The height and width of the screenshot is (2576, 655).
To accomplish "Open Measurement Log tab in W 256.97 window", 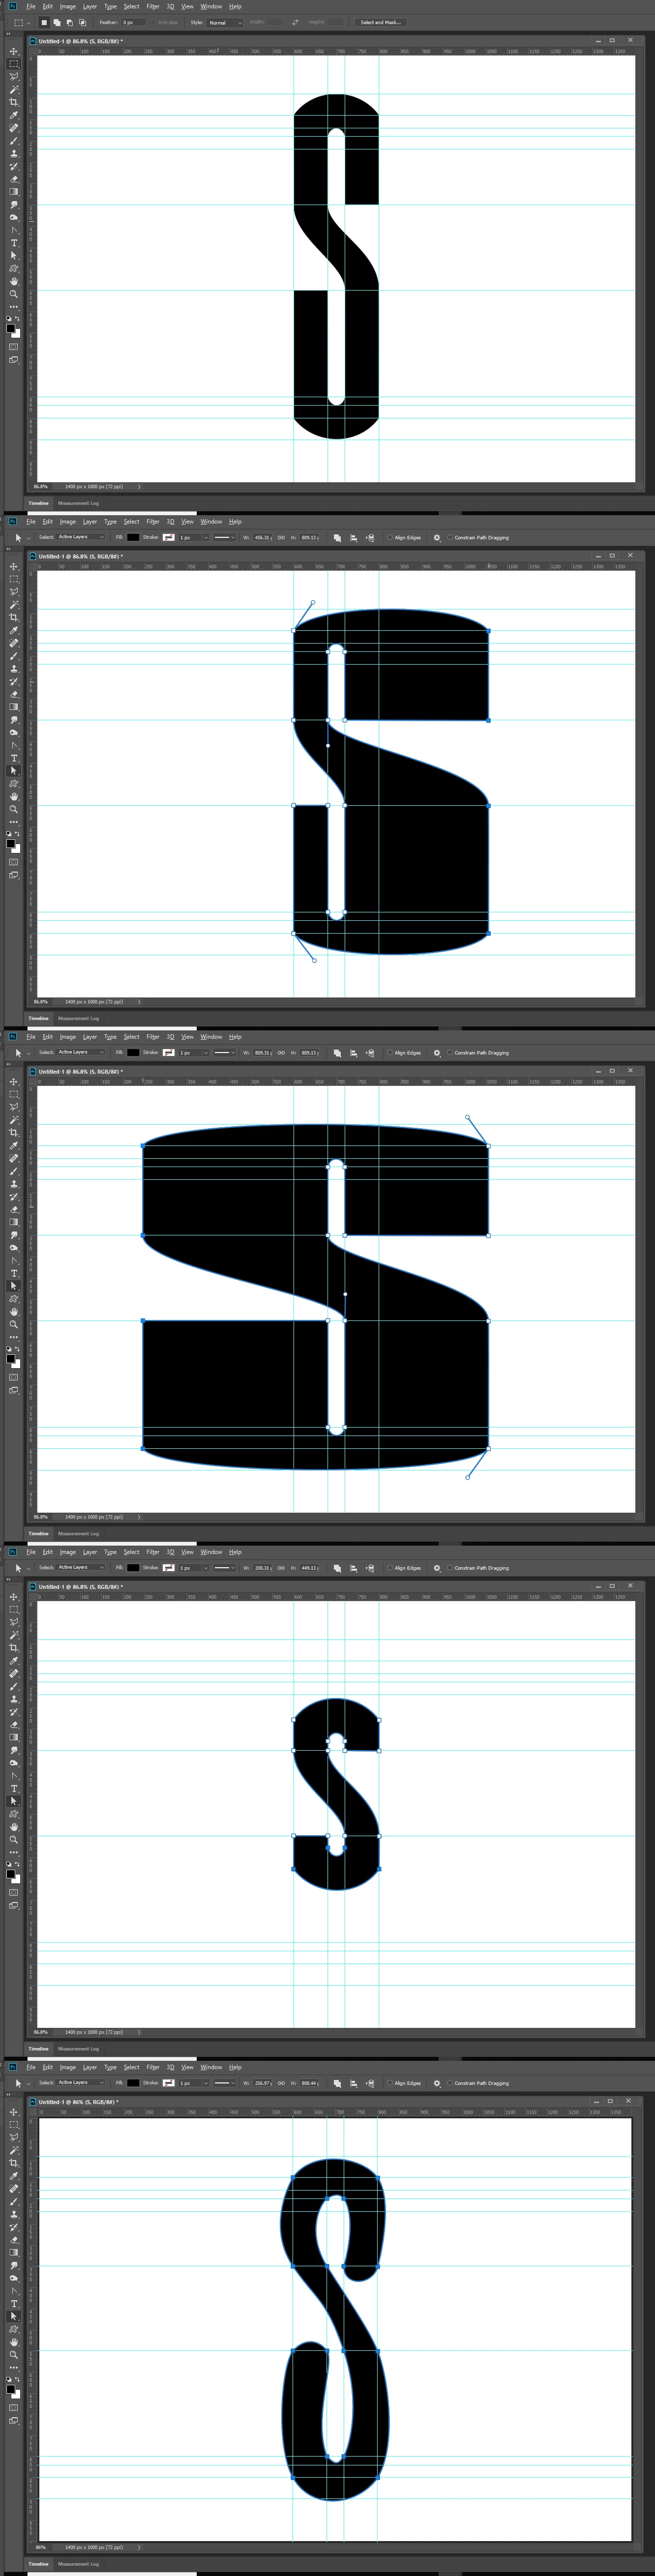I will pos(78,2564).
